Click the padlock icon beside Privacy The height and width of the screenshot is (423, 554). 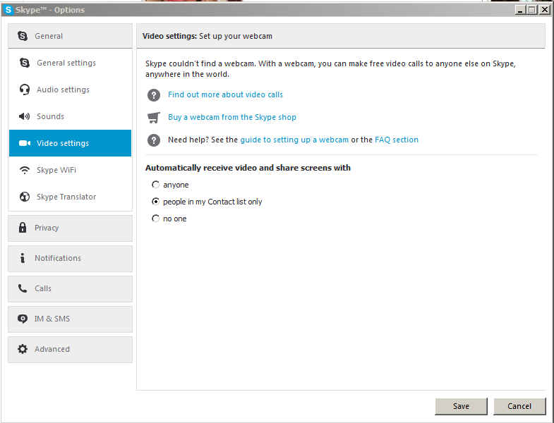23,228
